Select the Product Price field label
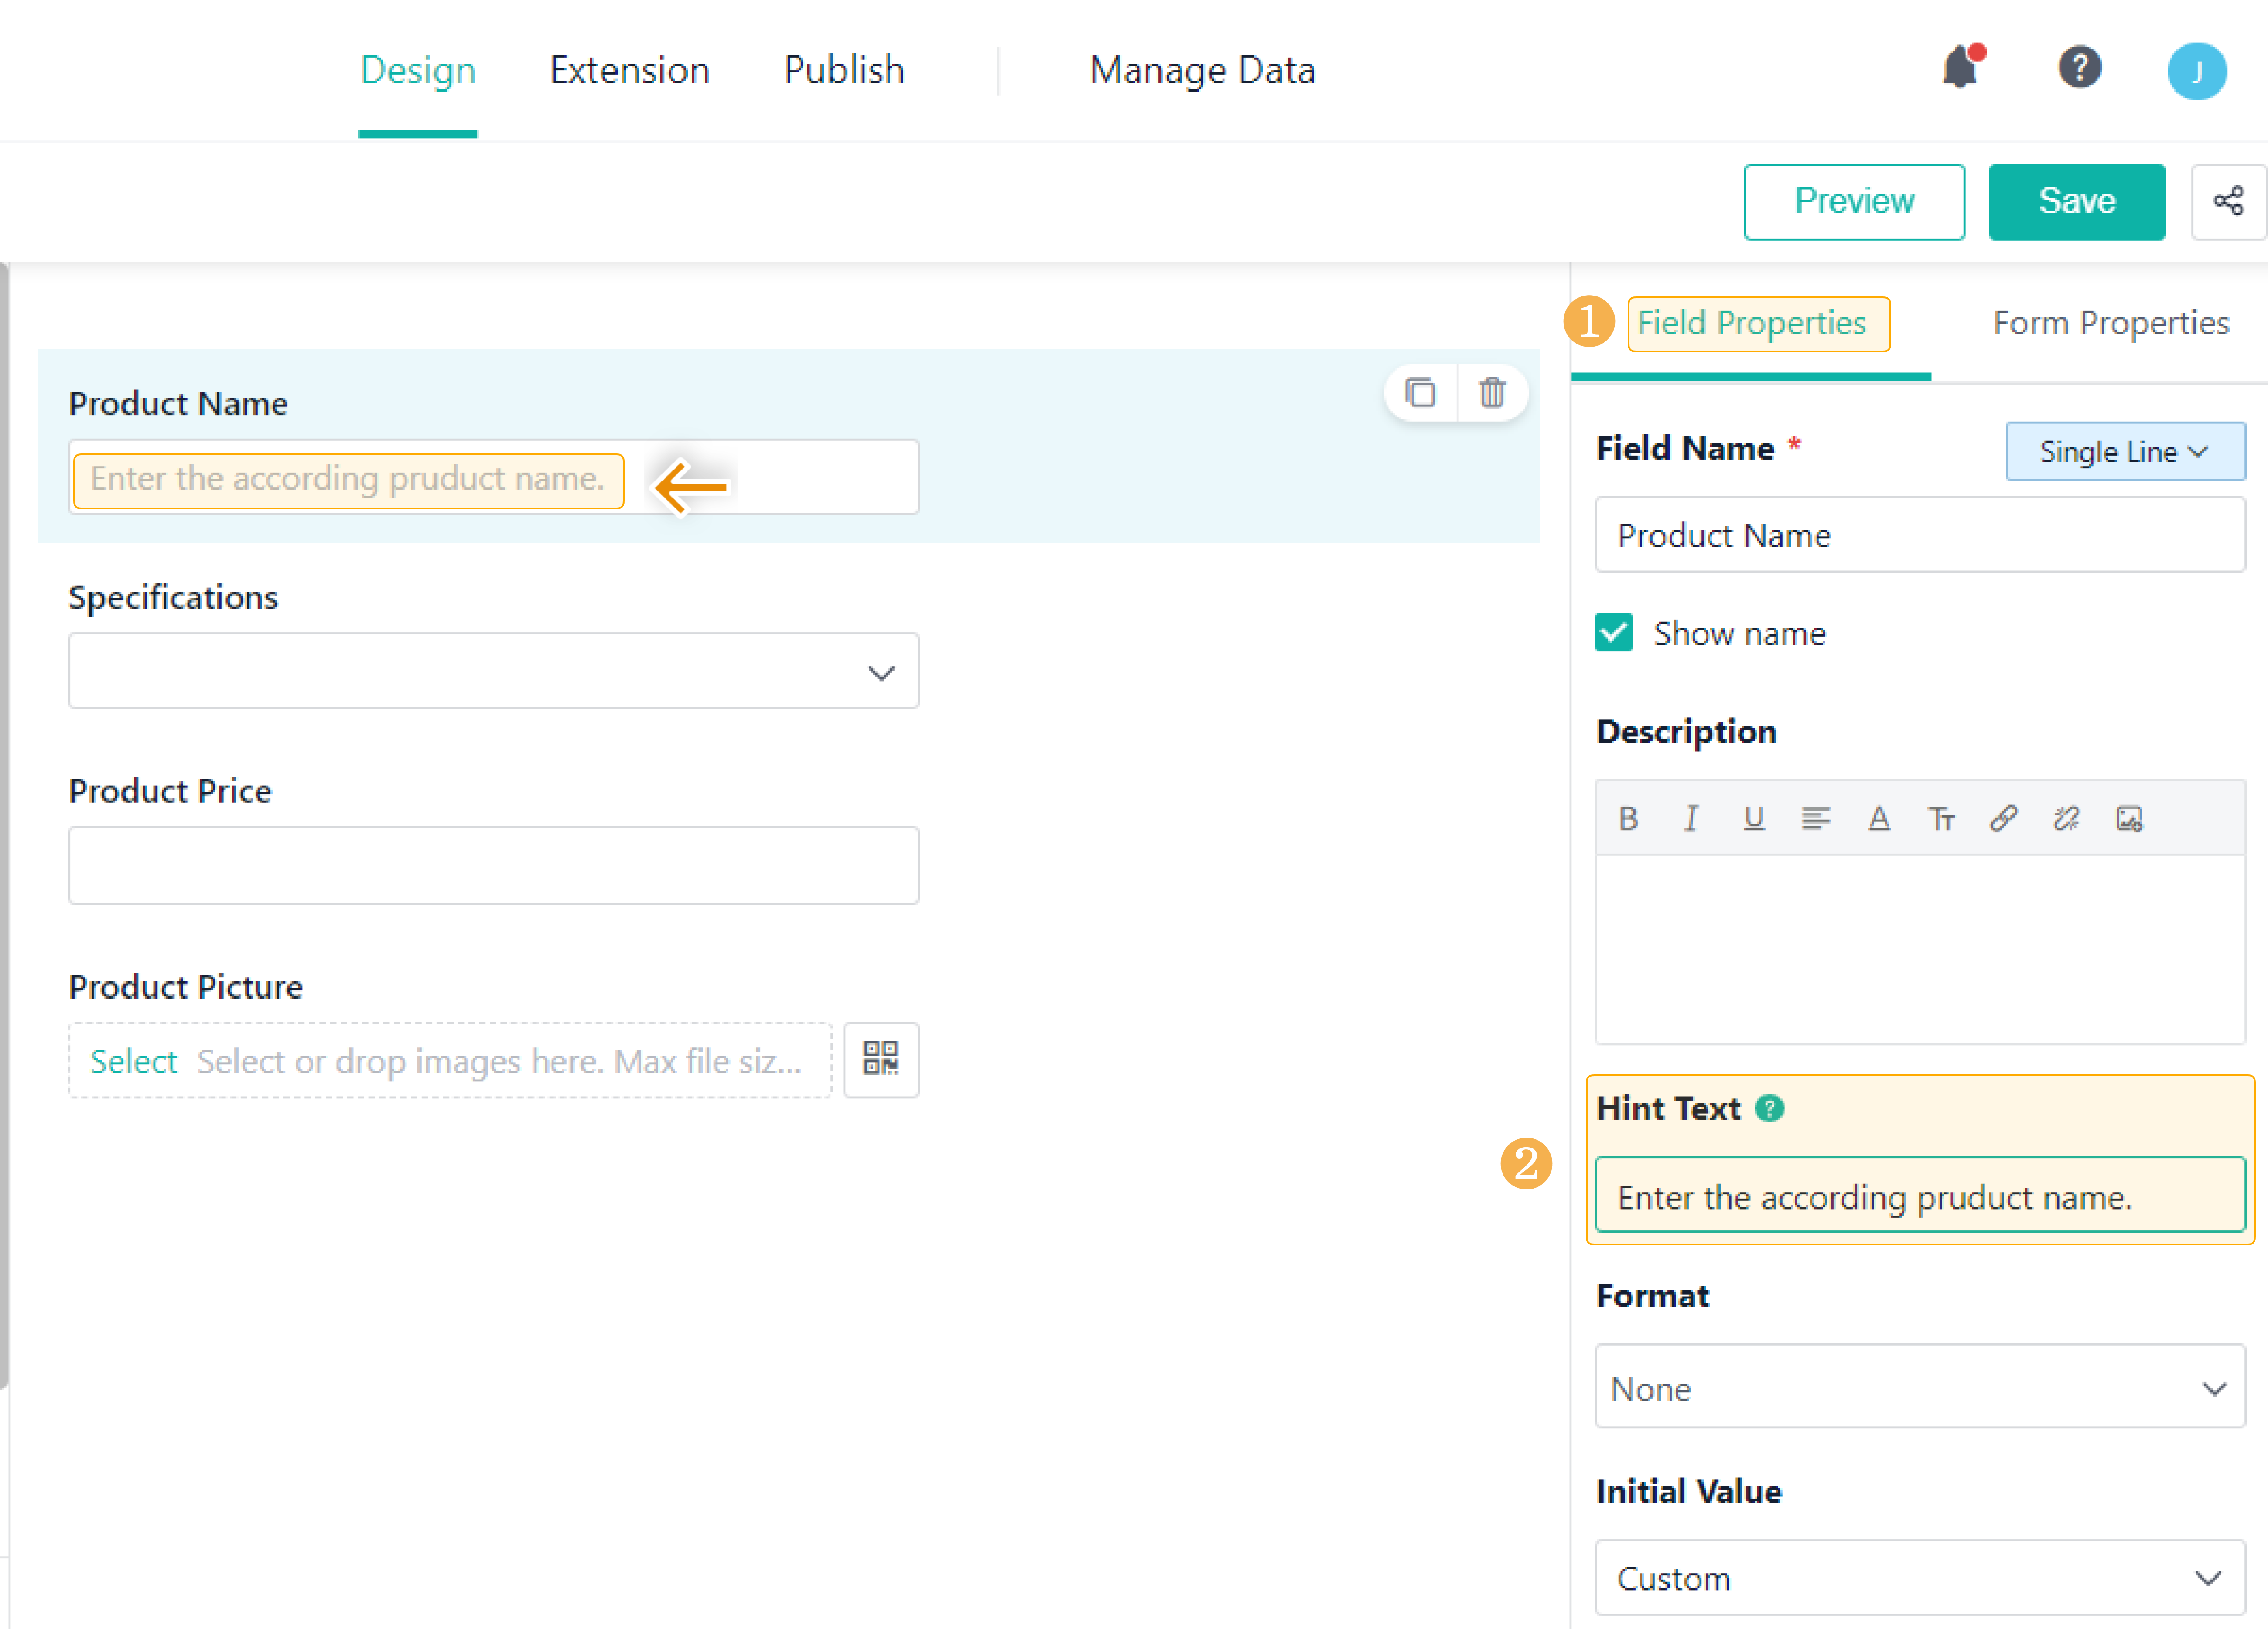The image size is (2268, 1629). pyautogui.click(x=170, y=791)
